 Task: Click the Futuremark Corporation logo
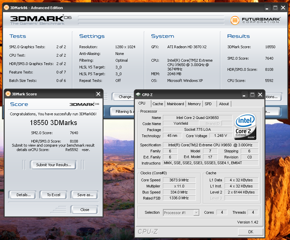[255, 20]
